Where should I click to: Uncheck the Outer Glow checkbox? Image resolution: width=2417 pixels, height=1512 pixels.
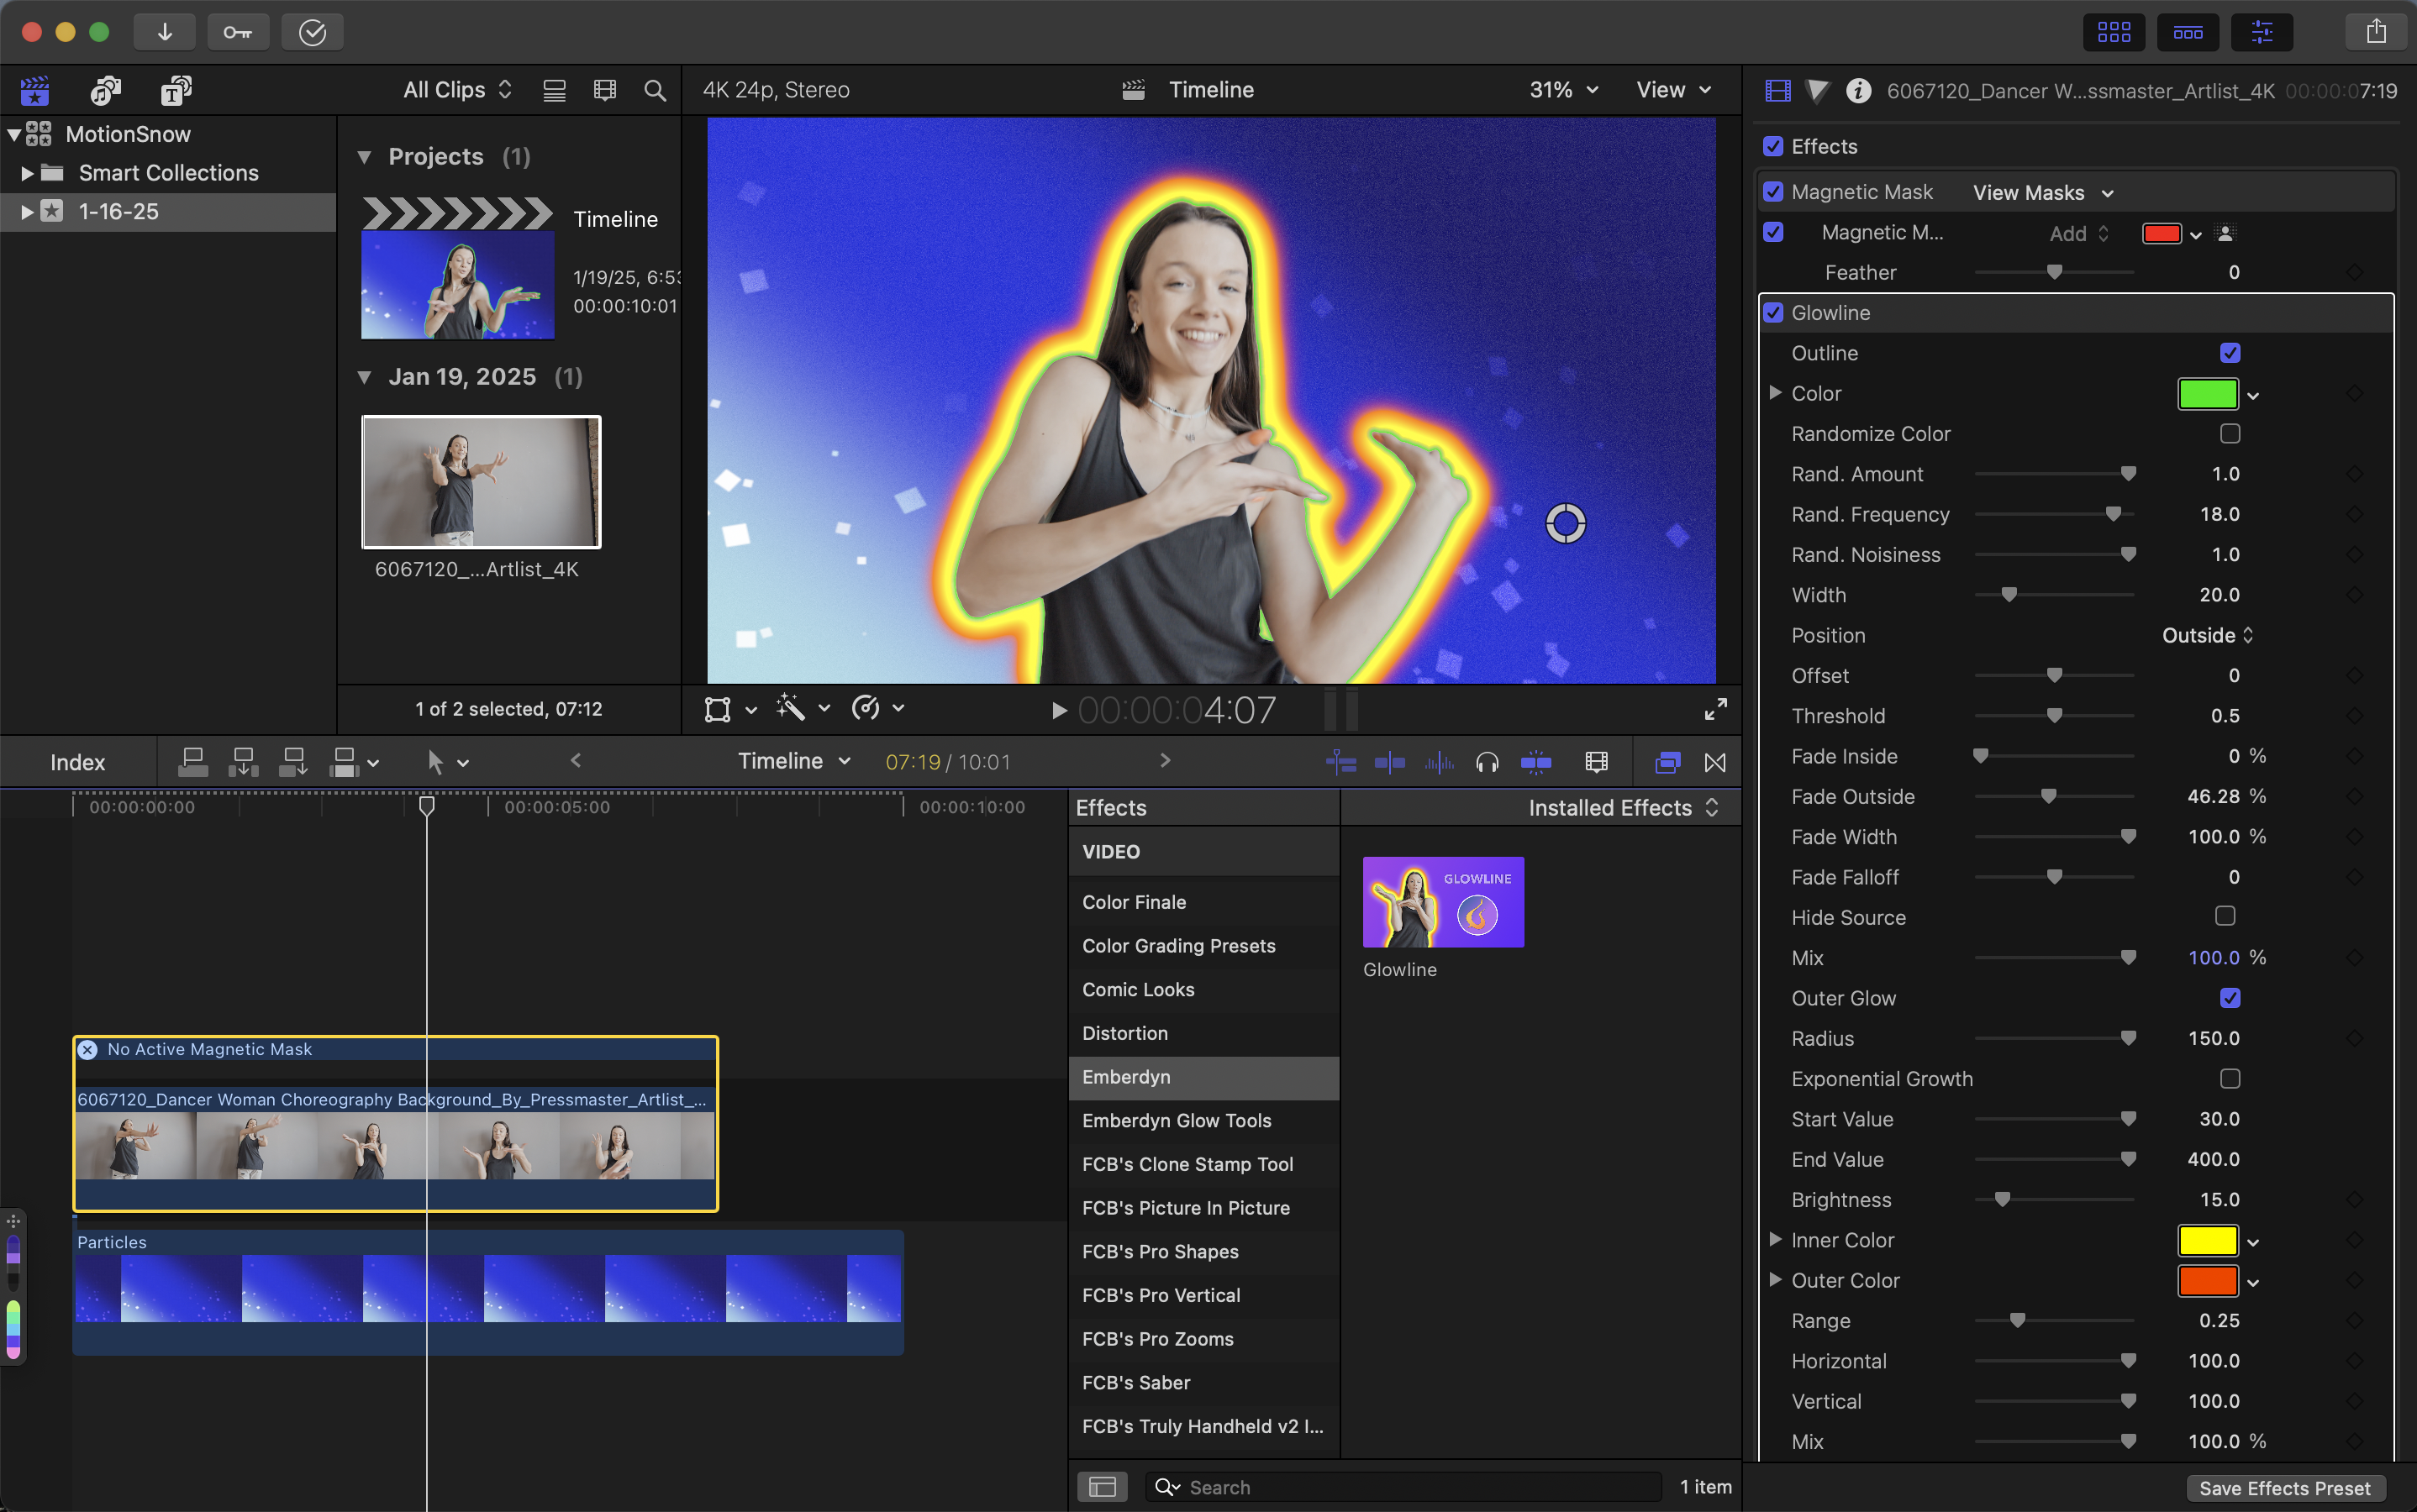2229,997
